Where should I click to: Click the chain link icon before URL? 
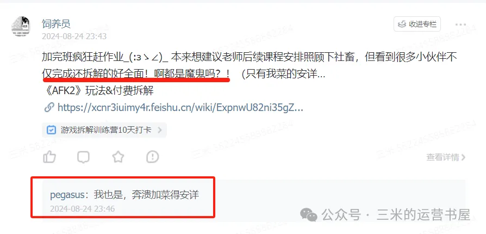49,108
